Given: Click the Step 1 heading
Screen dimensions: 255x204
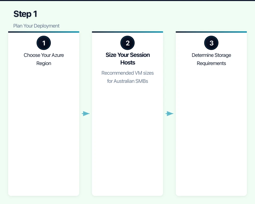Looking at the screenshot, I should point(25,14).
